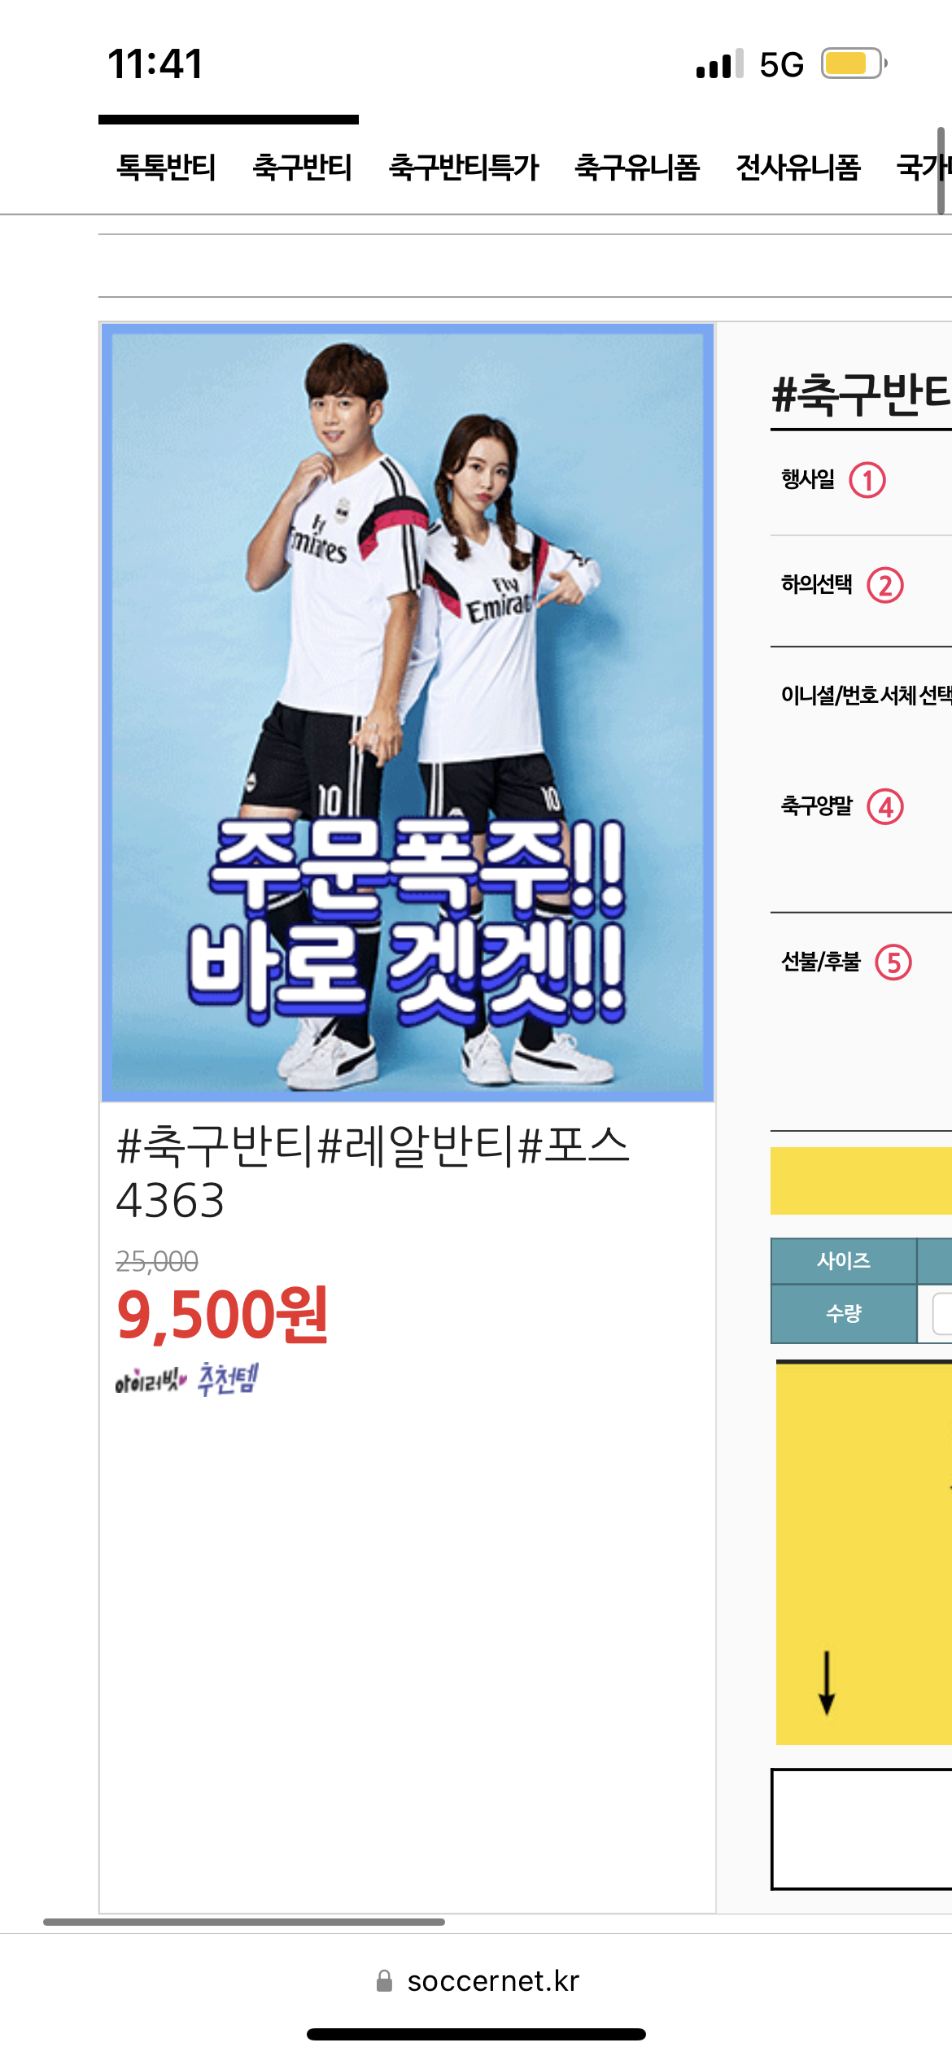Tap the battery indicator in status bar
This screenshot has width=952, height=2060.
tap(854, 63)
